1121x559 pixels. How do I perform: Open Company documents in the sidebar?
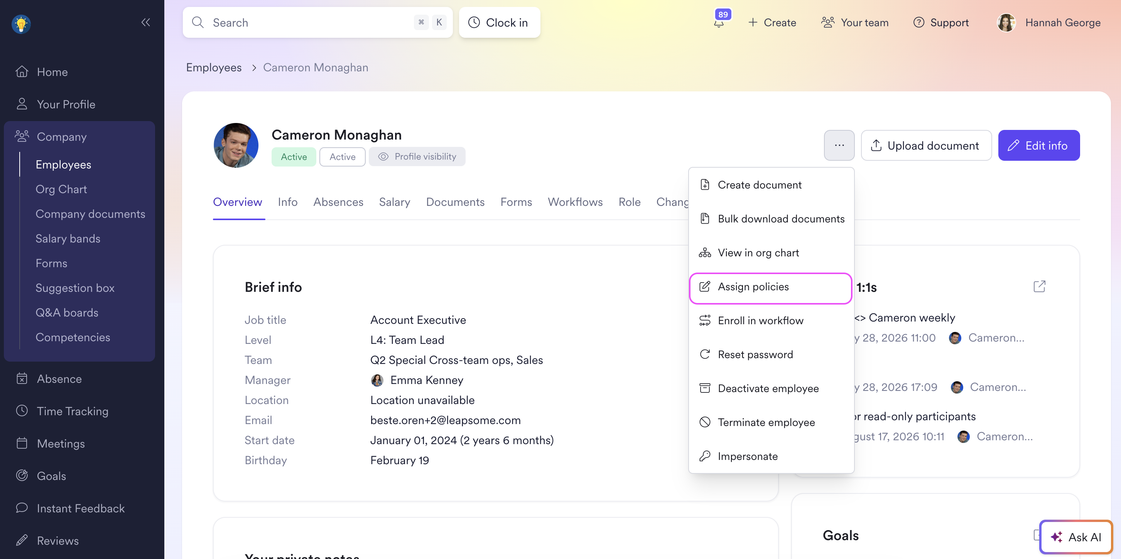pos(91,214)
